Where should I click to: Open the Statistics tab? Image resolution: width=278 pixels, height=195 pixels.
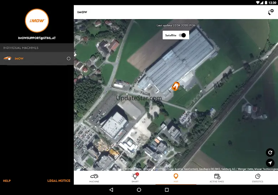(257, 178)
